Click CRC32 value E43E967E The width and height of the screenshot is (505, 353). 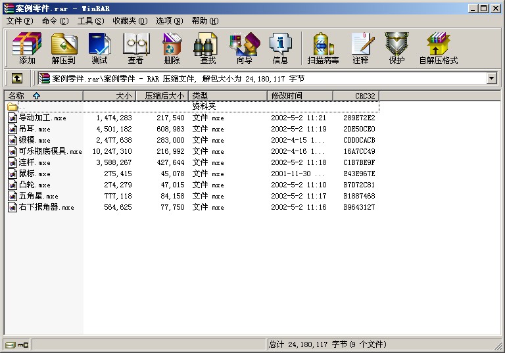click(x=359, y=174)
